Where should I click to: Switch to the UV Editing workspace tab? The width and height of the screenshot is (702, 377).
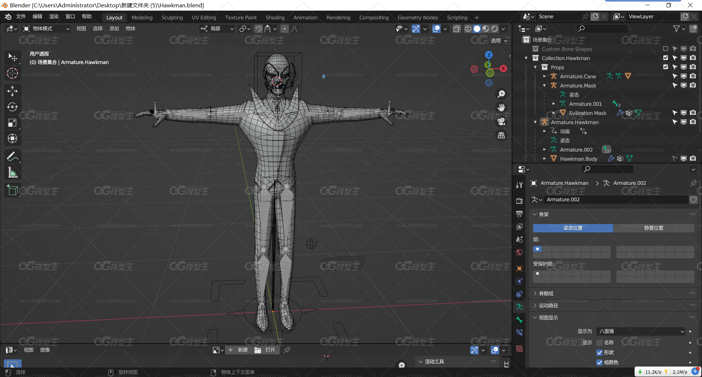[x=204, y=18]
